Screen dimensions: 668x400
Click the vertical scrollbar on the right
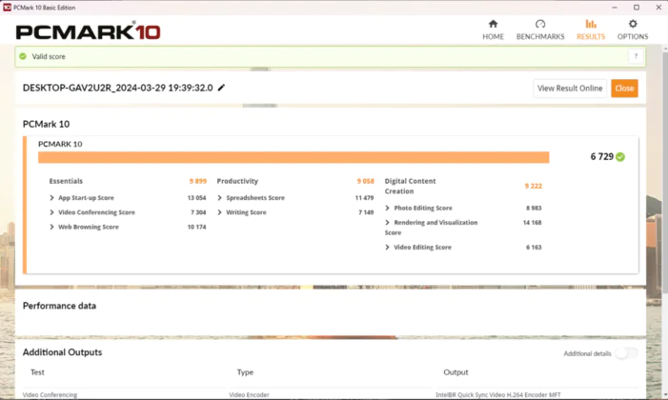pos(664,170)
